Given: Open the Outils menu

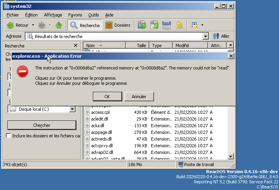Looking at the screenshot, I should click(94, 15).
